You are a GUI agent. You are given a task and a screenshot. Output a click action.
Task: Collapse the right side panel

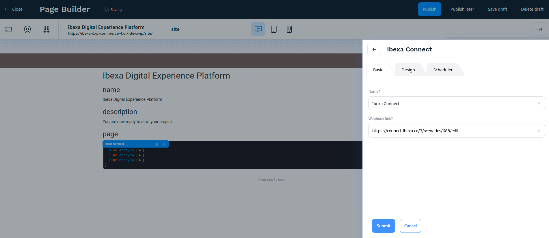point(539,29)
